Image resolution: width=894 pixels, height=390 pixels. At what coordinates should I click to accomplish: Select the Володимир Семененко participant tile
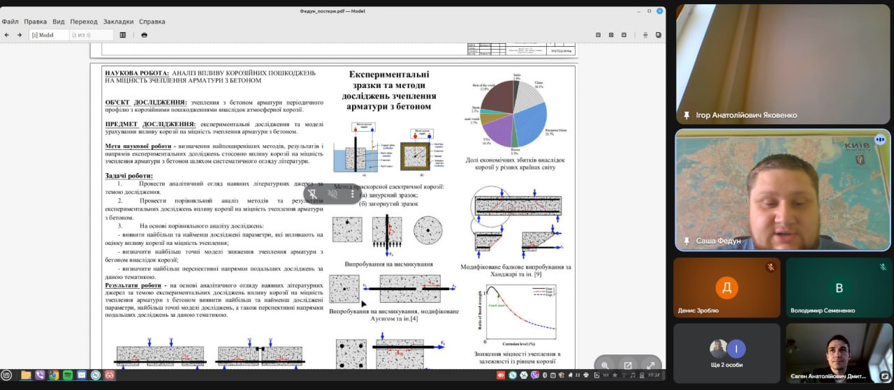[840, 288]
